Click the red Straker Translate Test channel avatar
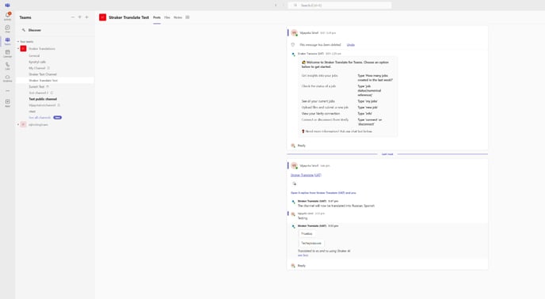The width and height of the screenshot is (545, 299). click(x=102, y=17)
